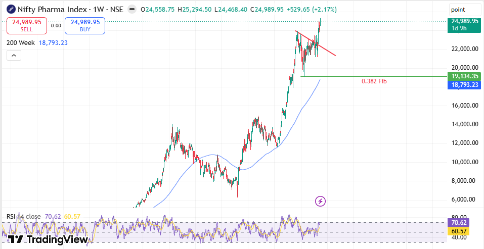Viewport: 484px width, 249px height.
Task: Click the 16,000.00 price axis tick
Action: pyautogui.click(x=465, y=106)
